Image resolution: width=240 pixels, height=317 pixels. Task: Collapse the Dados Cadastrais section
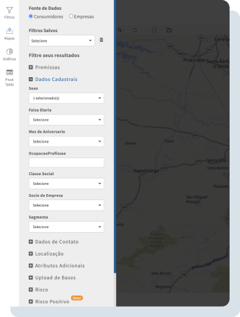[x=53, y=79]
